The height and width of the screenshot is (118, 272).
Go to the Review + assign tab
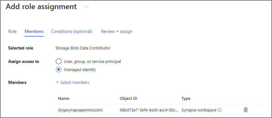click(x=117, y=32)
